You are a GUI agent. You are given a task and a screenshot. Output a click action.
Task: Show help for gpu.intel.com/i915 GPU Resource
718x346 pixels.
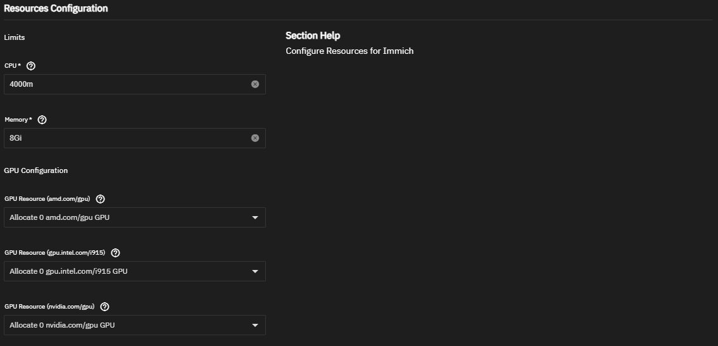[115, 253]
